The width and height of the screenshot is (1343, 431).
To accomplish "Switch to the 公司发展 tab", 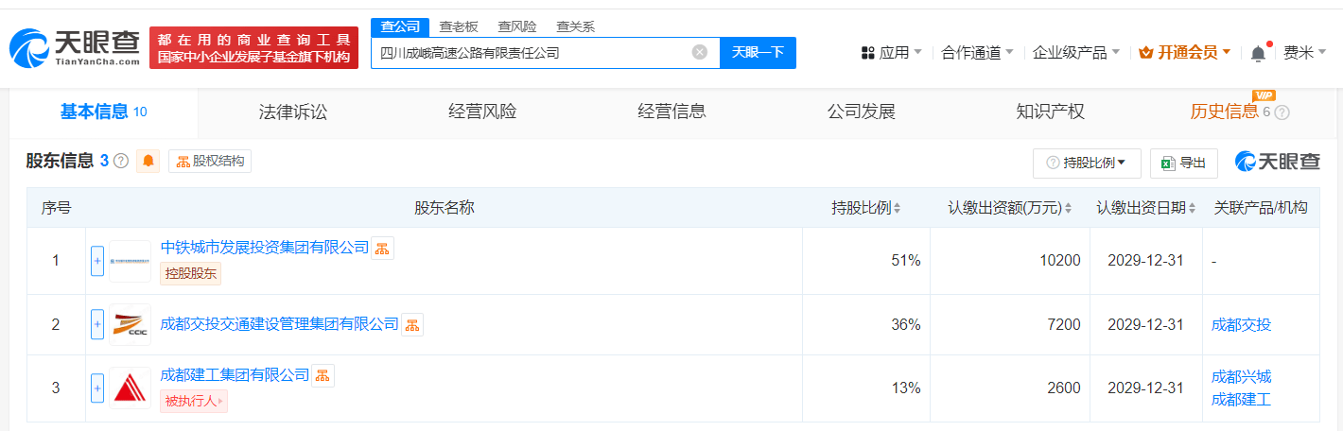I will pyautogui.click(x=861, y=112).
